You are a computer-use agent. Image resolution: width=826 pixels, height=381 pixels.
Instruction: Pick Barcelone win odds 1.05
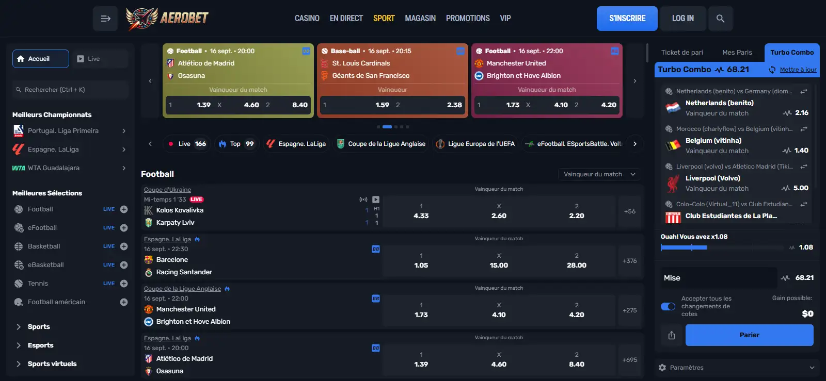[421, 261]
